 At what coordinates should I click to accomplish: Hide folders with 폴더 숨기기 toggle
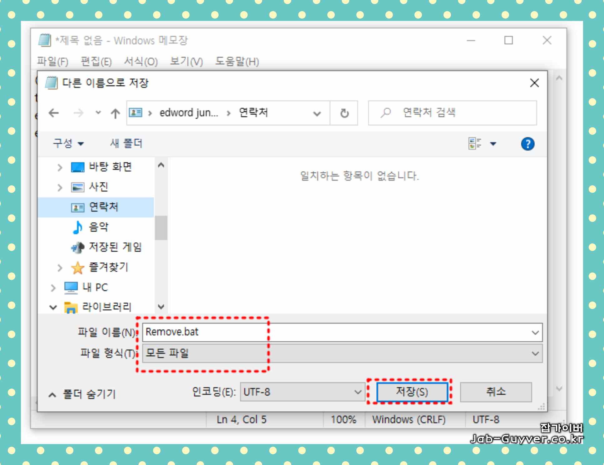(82, 394)
